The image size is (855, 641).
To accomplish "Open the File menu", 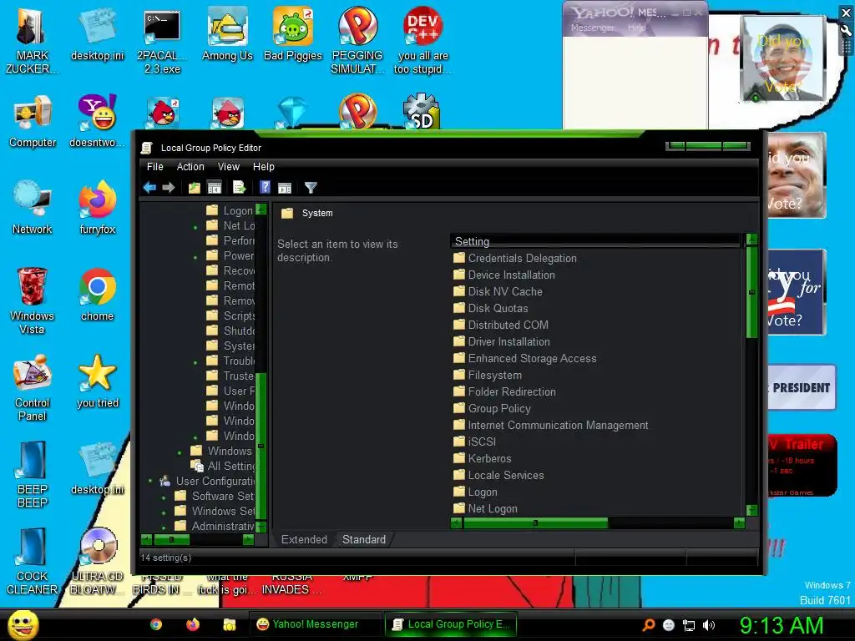I will (x=154, y=167).
